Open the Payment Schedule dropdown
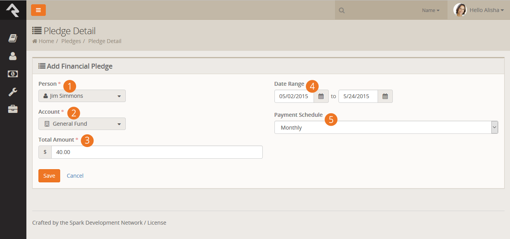Screen dimensions: 510x239 386,127
